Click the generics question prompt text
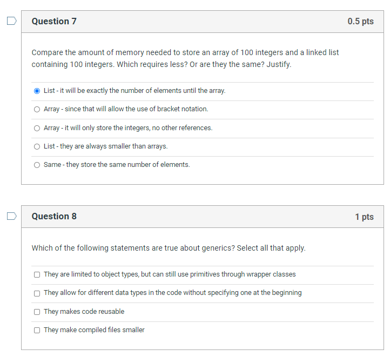This screenshot has width=390, height=363. (x=169, y=248)
